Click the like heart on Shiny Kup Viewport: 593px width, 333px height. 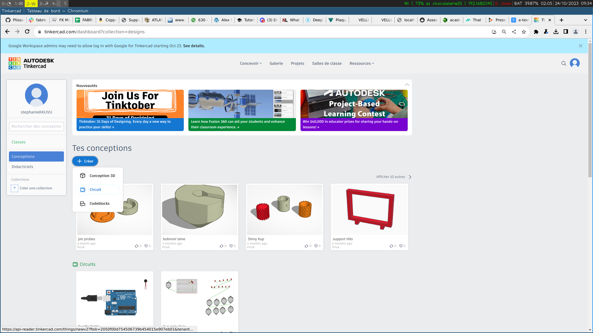pyautogui.click(x=316, y=246)
